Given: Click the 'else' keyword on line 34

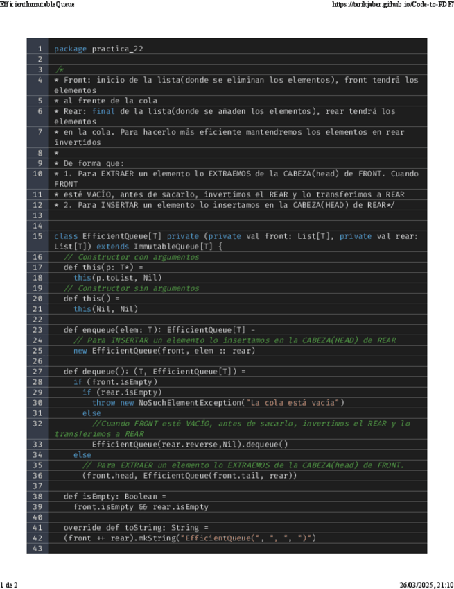Looking at the screenshot, I should (x=82, y=455).
